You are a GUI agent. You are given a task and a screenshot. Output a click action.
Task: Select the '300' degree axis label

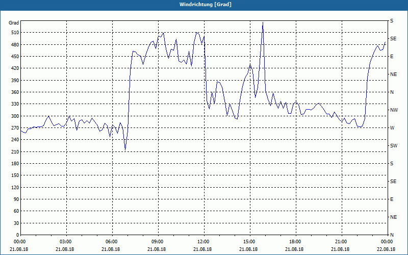pos(15,116)
